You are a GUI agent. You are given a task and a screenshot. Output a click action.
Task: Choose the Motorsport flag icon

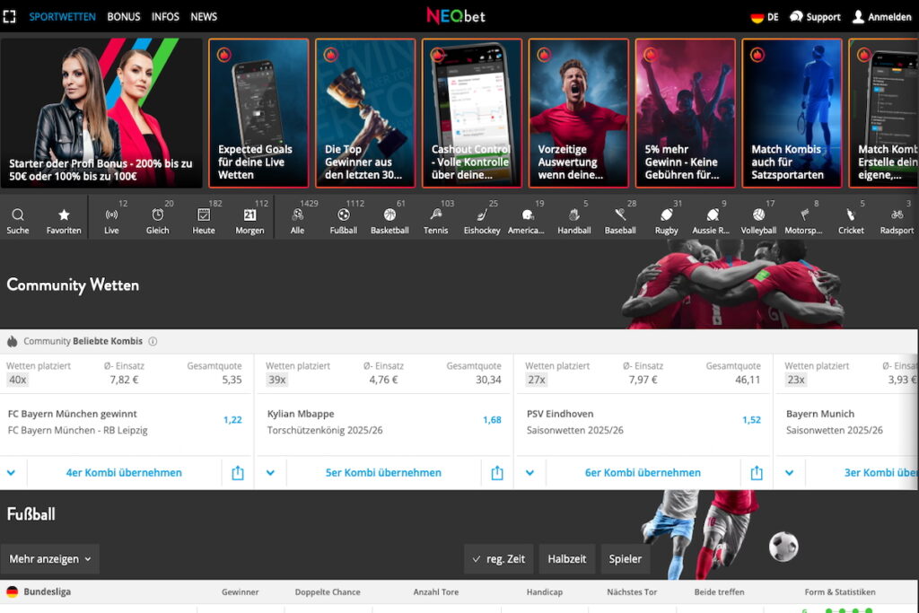[805, 215]
